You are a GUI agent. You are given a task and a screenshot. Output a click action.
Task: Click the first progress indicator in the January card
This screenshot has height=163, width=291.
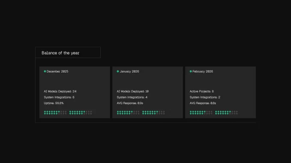128,113
